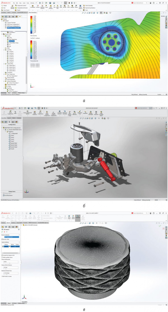Viewport: 168px width, 312px height.
Task: Click search box in Flow Simulation window
Action: [140, 3]
